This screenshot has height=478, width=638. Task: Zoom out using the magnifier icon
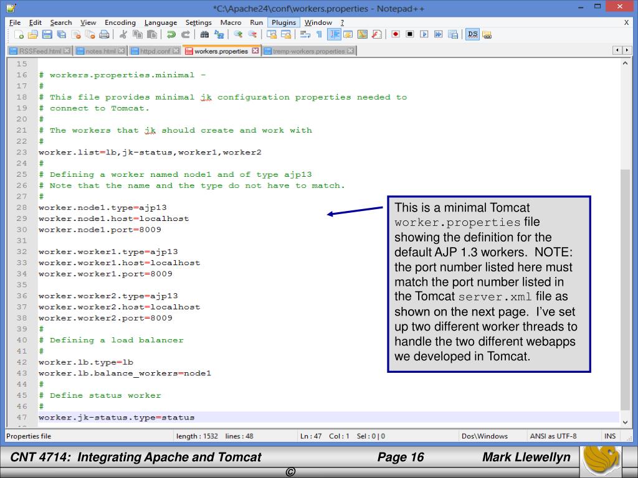coord(252,35)
